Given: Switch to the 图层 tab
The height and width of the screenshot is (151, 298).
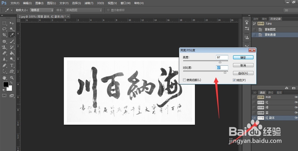Looking at the screenshot, I should [x=279, y=93].
